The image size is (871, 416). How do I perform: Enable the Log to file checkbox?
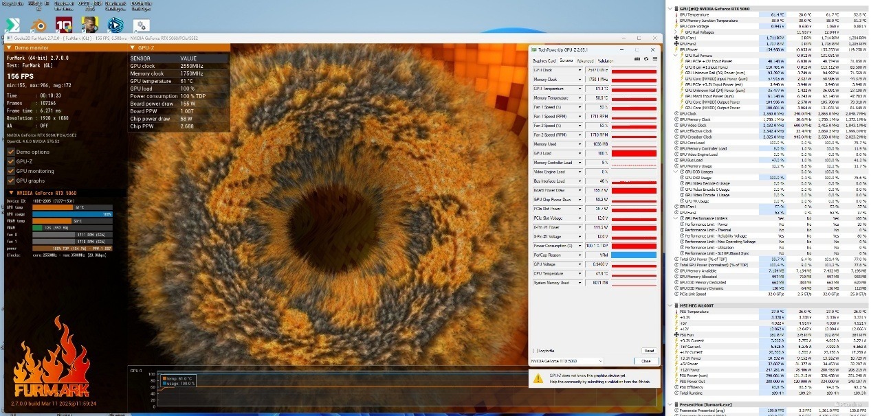(x=536, y=350)
